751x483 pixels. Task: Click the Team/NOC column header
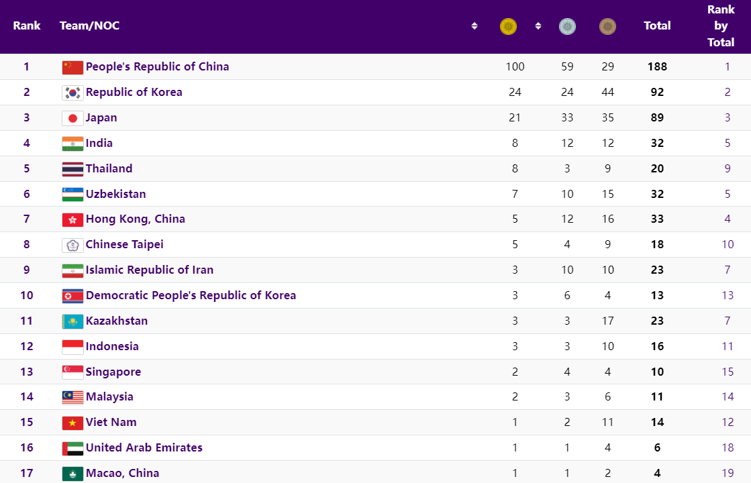coord(89,26)
